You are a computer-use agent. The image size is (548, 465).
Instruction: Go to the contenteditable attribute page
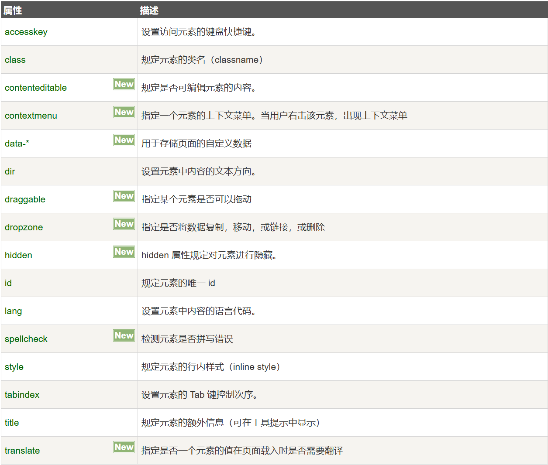tap(36, 88)
